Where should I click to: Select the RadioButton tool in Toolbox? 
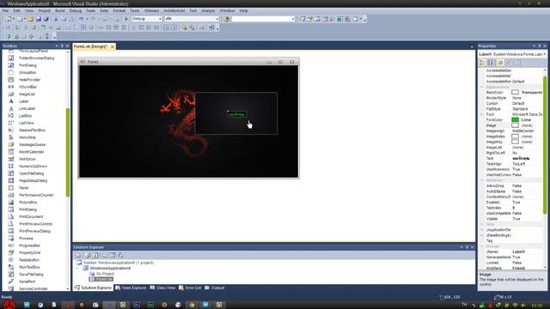tap(29, 260)
